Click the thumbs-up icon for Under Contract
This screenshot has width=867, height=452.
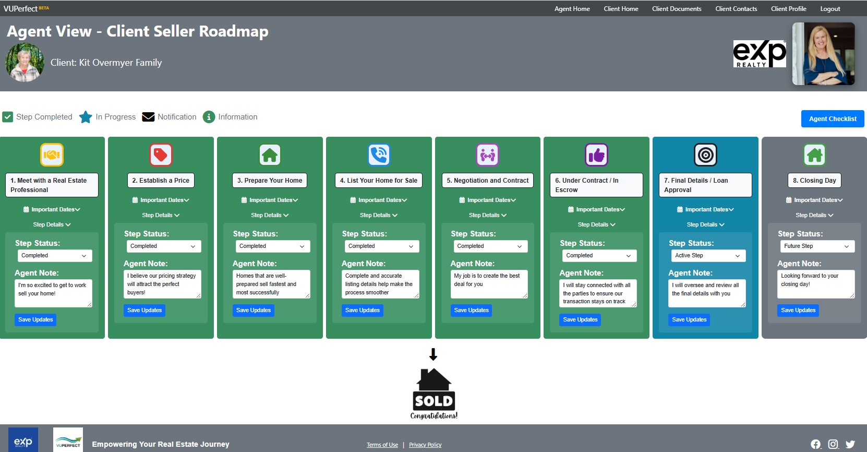(596, 154)
